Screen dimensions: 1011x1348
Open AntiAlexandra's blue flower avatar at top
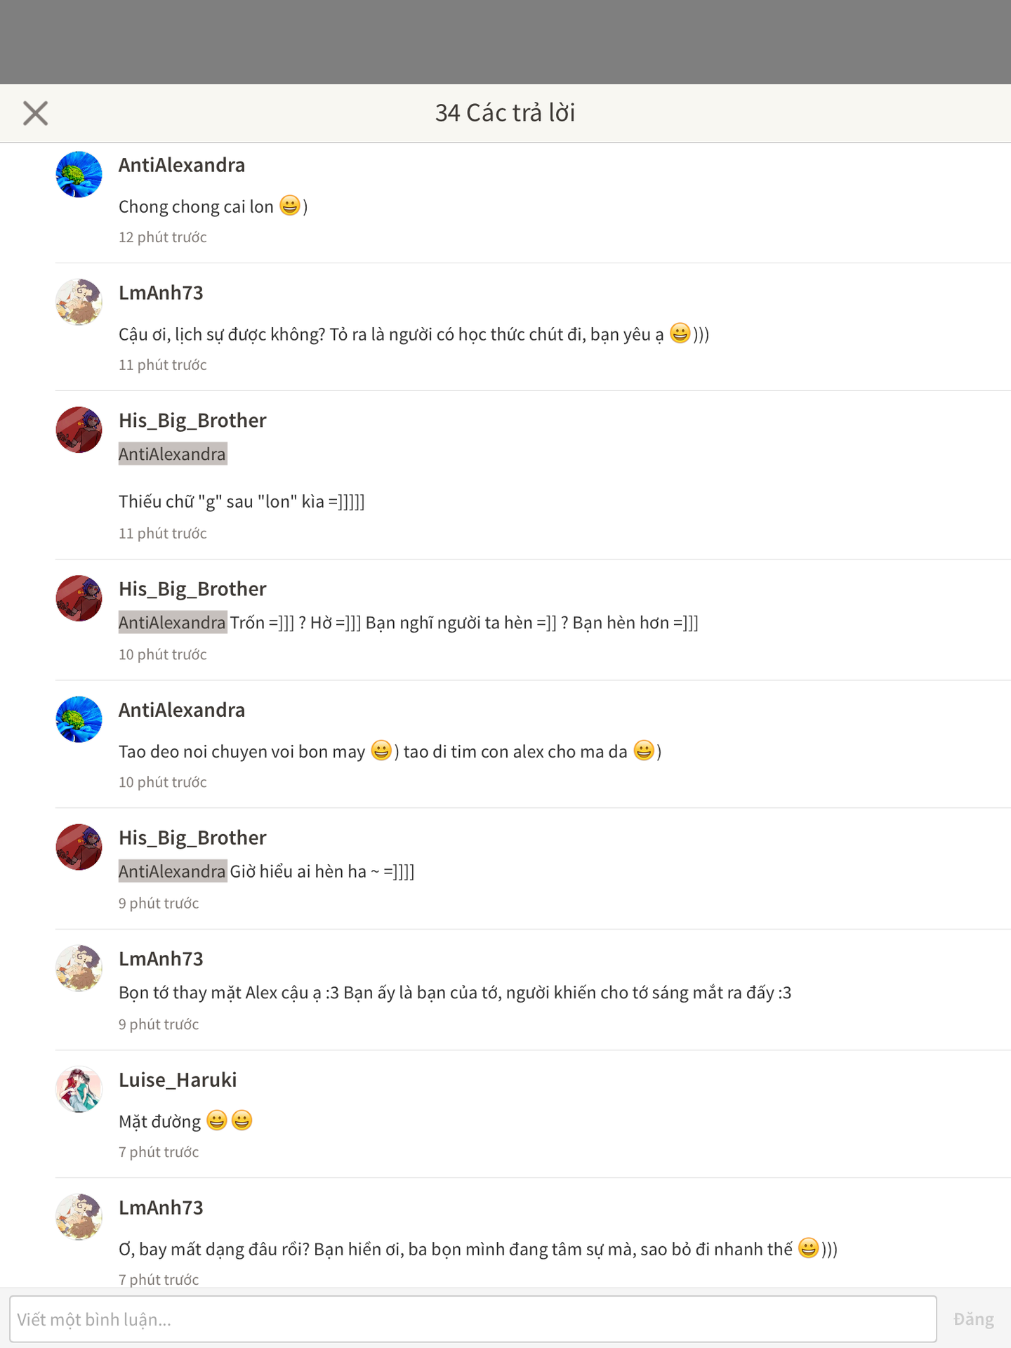point(79,174)
